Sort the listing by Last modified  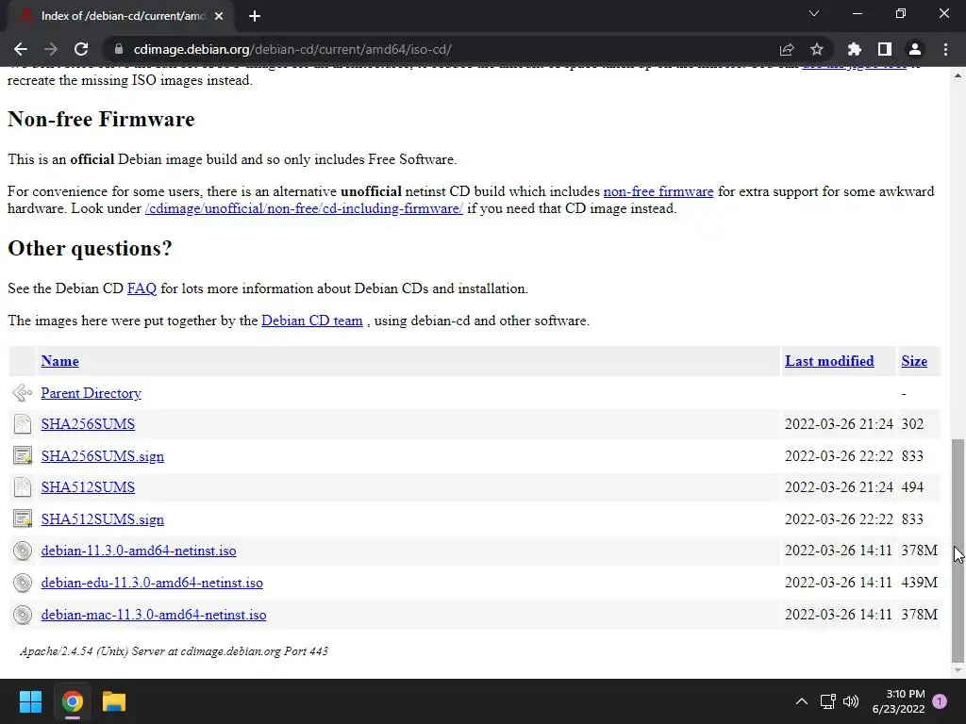829,361
